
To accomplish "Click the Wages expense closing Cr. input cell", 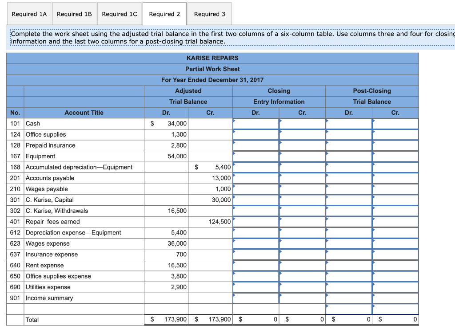I will pos(302,243).
